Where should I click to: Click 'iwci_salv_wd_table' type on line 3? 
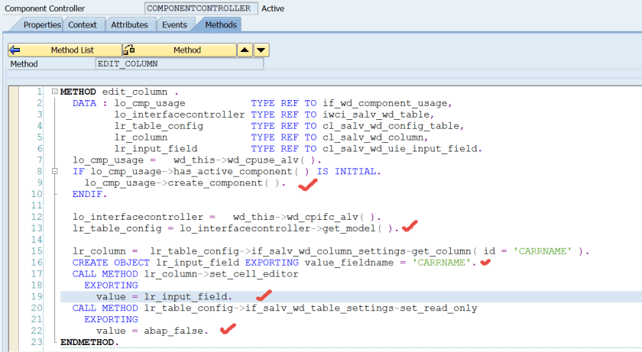click(x=378, y=115)
